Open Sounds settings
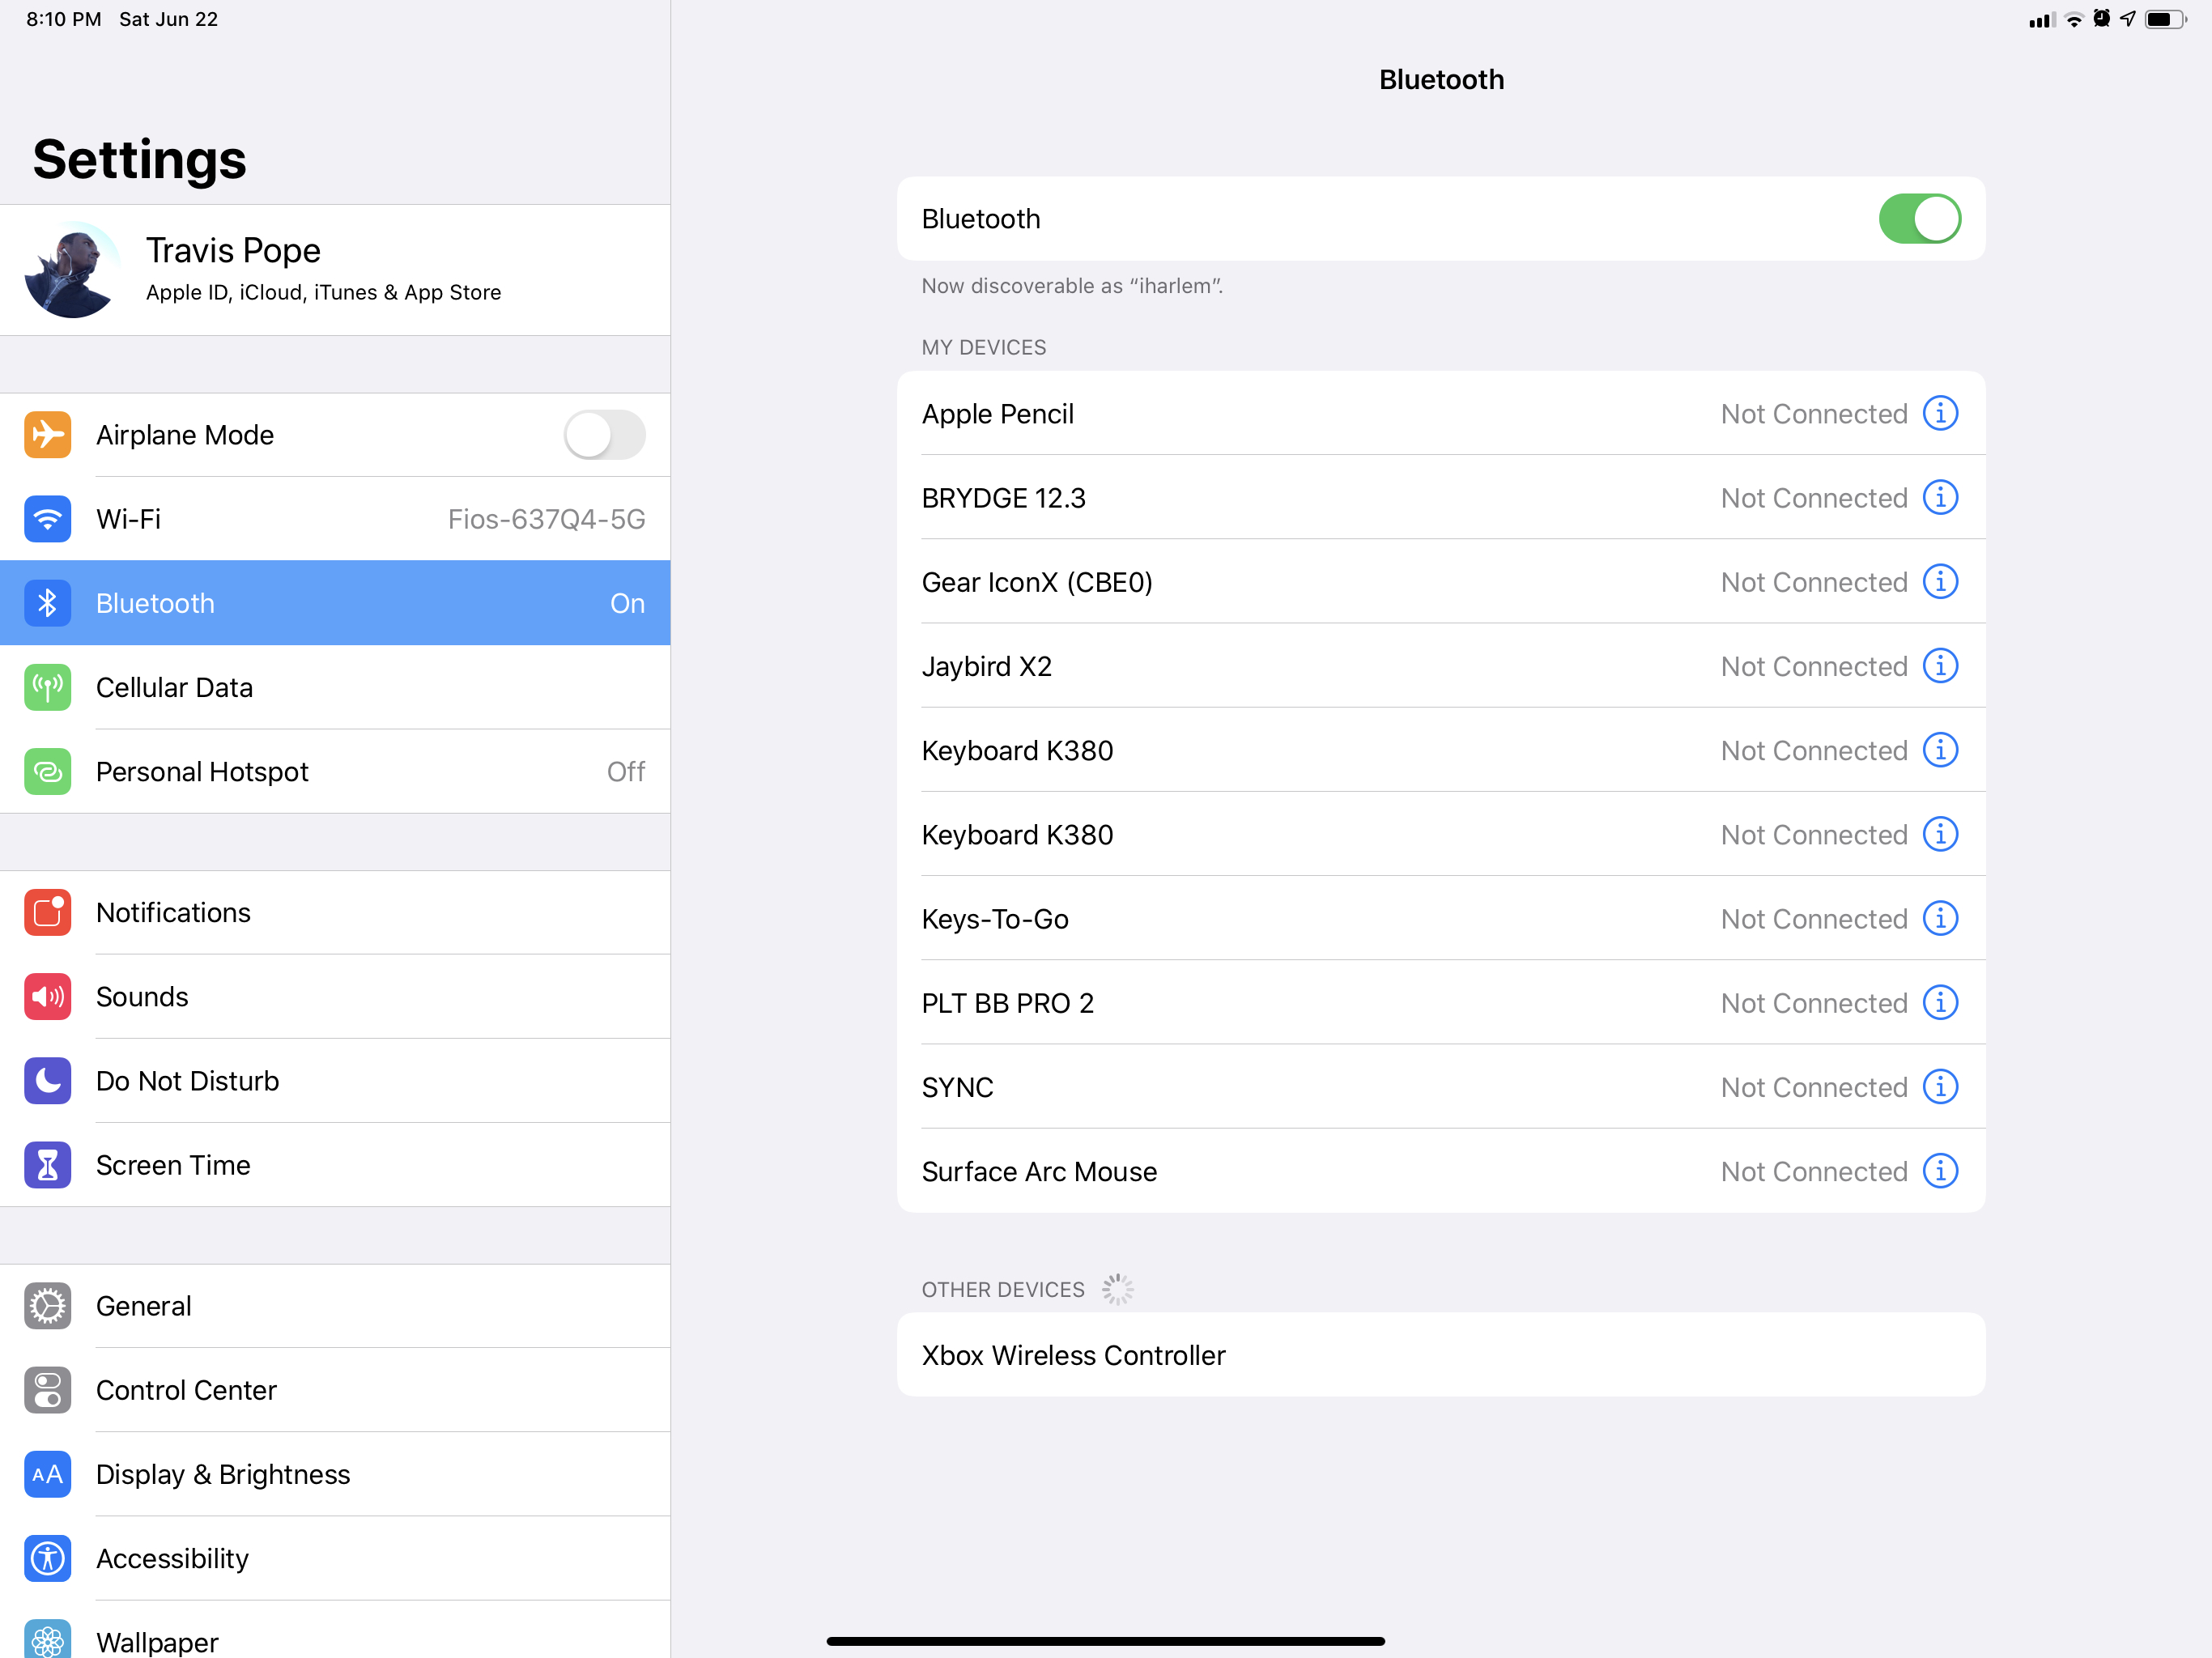This screenshot has height=1658, width=2212. [x=335, y=996]
